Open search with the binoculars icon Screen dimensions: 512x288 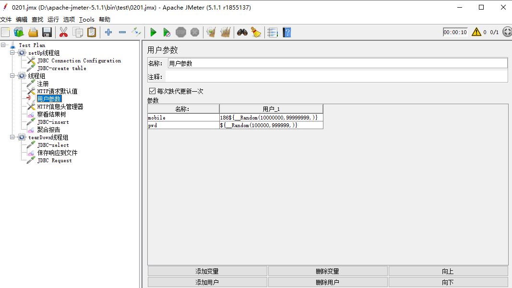point(242,32)
